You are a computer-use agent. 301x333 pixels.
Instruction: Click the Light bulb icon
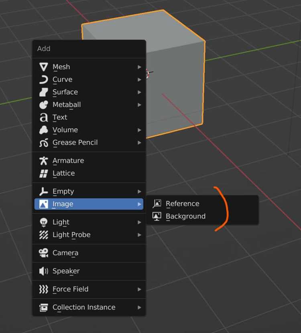pyautogui.click(x=43, y=223)
